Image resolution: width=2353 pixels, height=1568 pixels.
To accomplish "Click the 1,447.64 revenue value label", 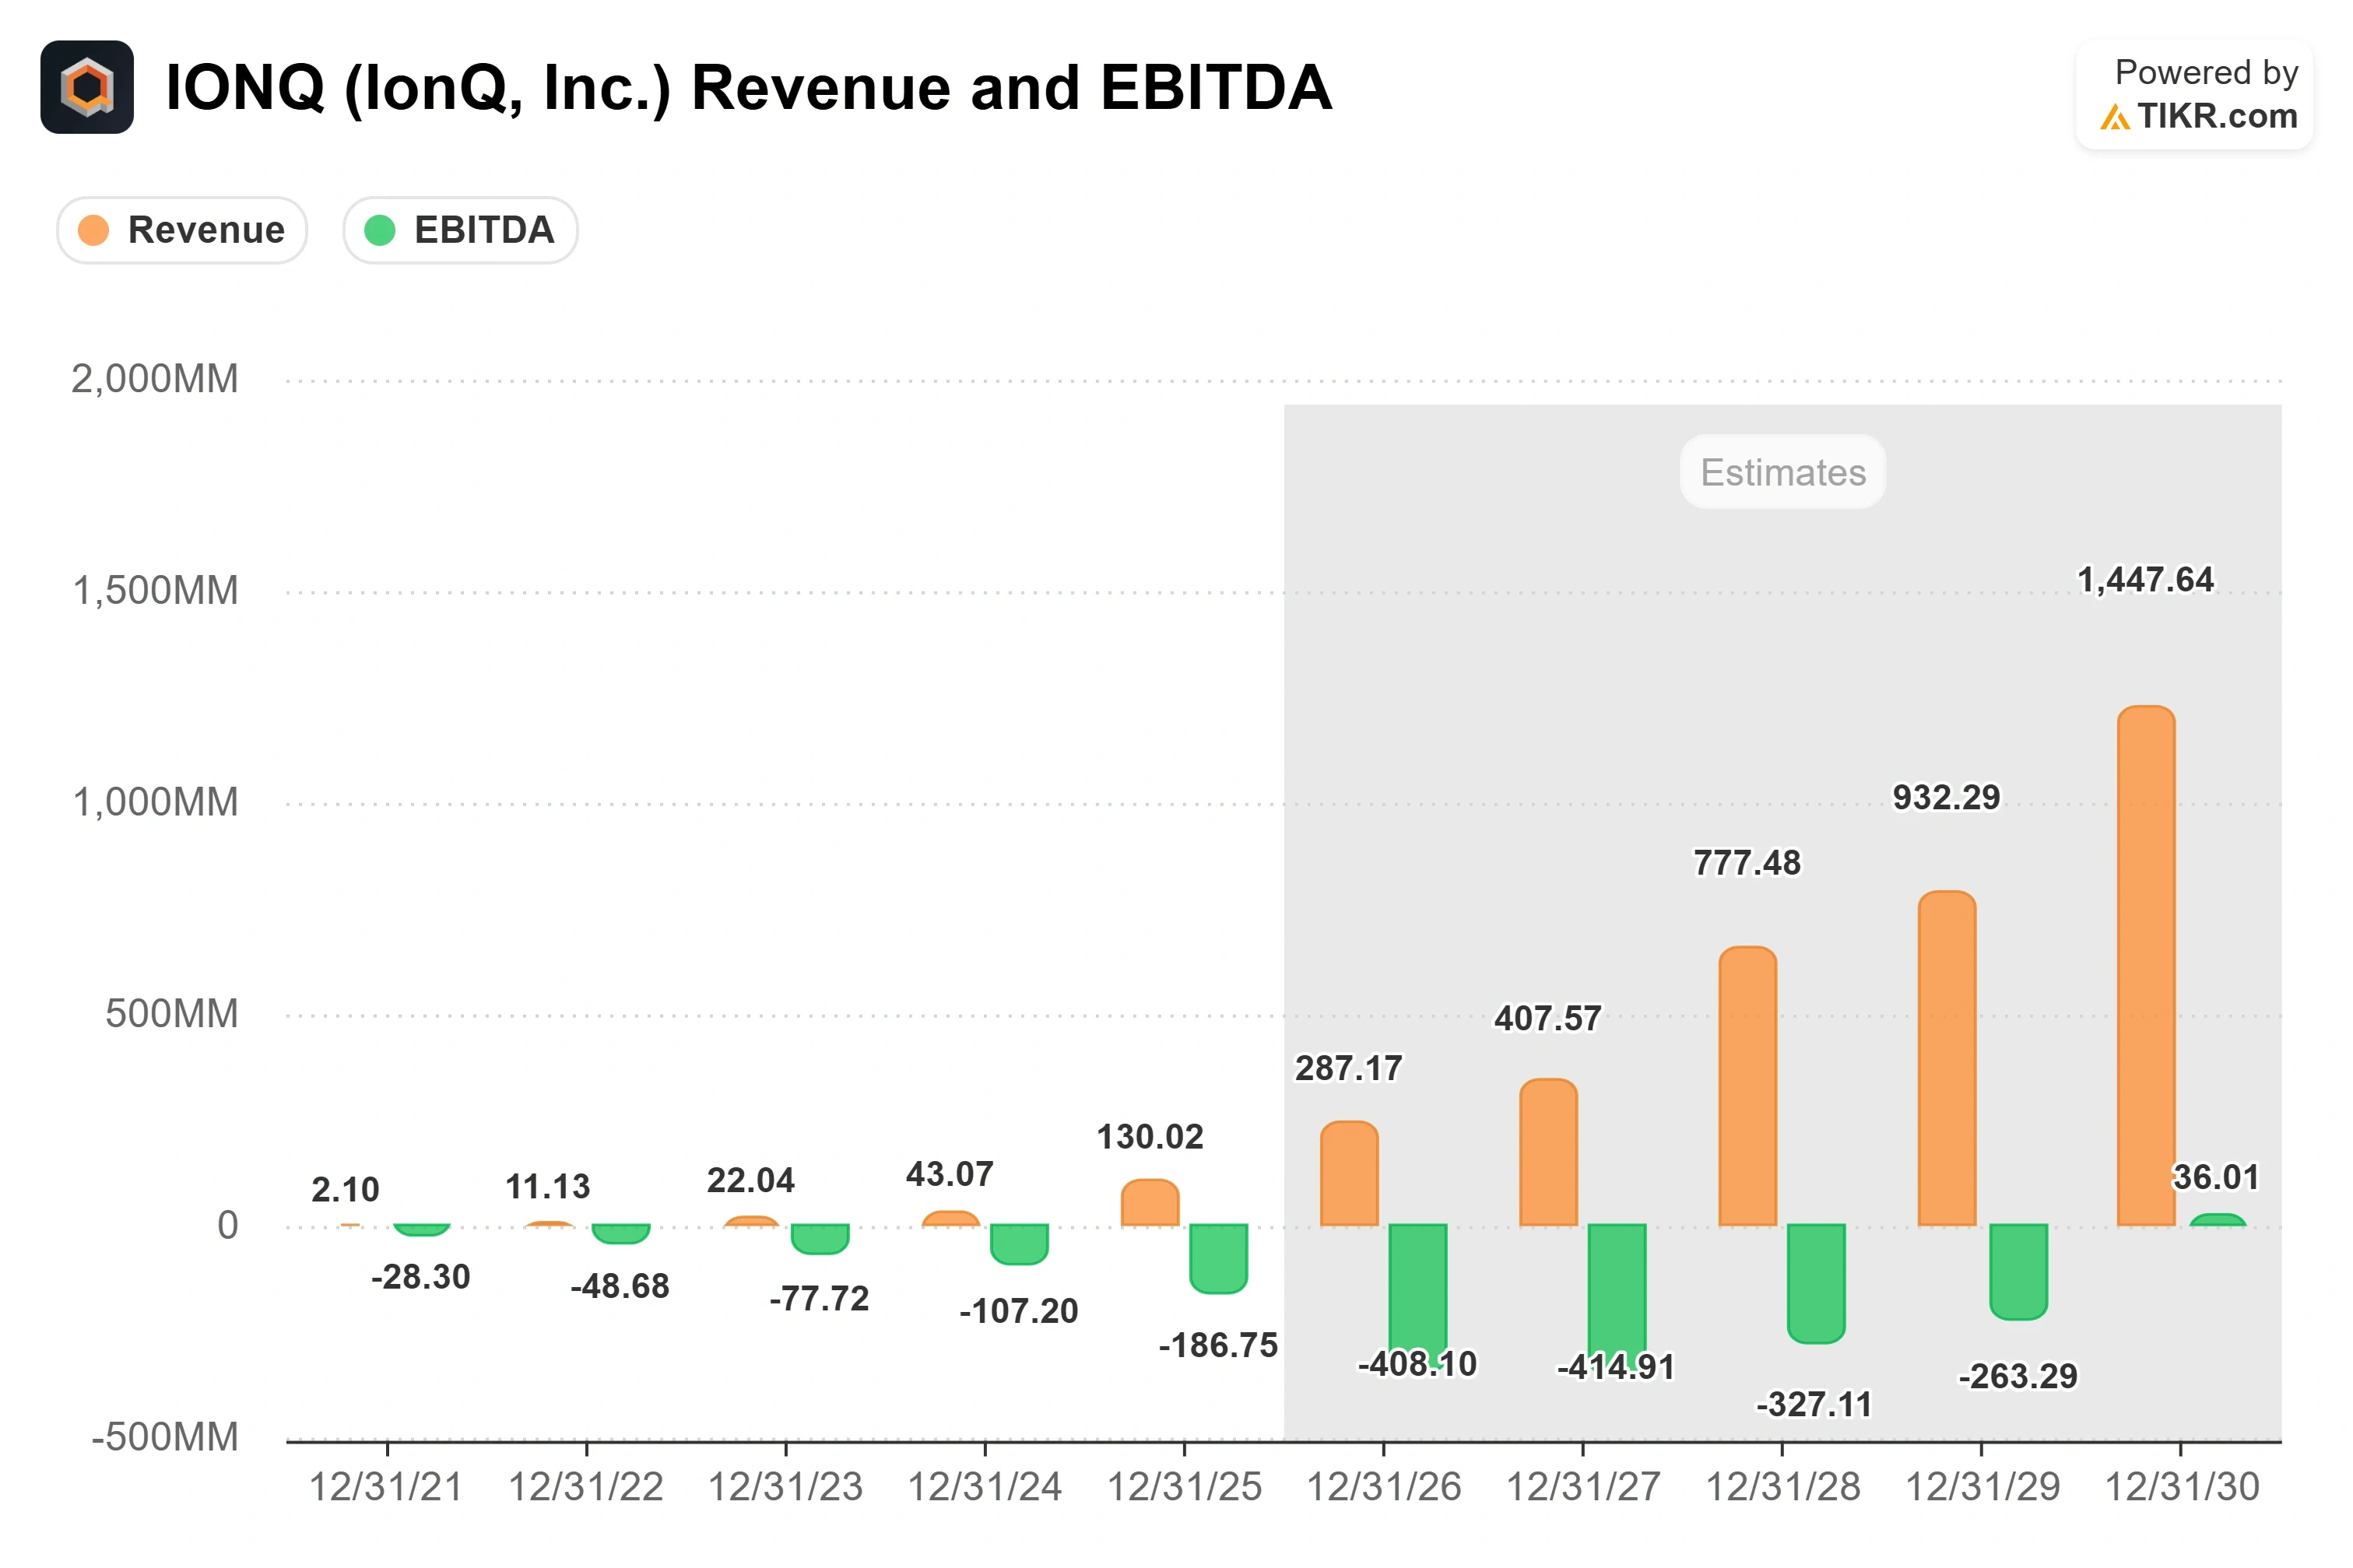I will [x=2145, y=580].
